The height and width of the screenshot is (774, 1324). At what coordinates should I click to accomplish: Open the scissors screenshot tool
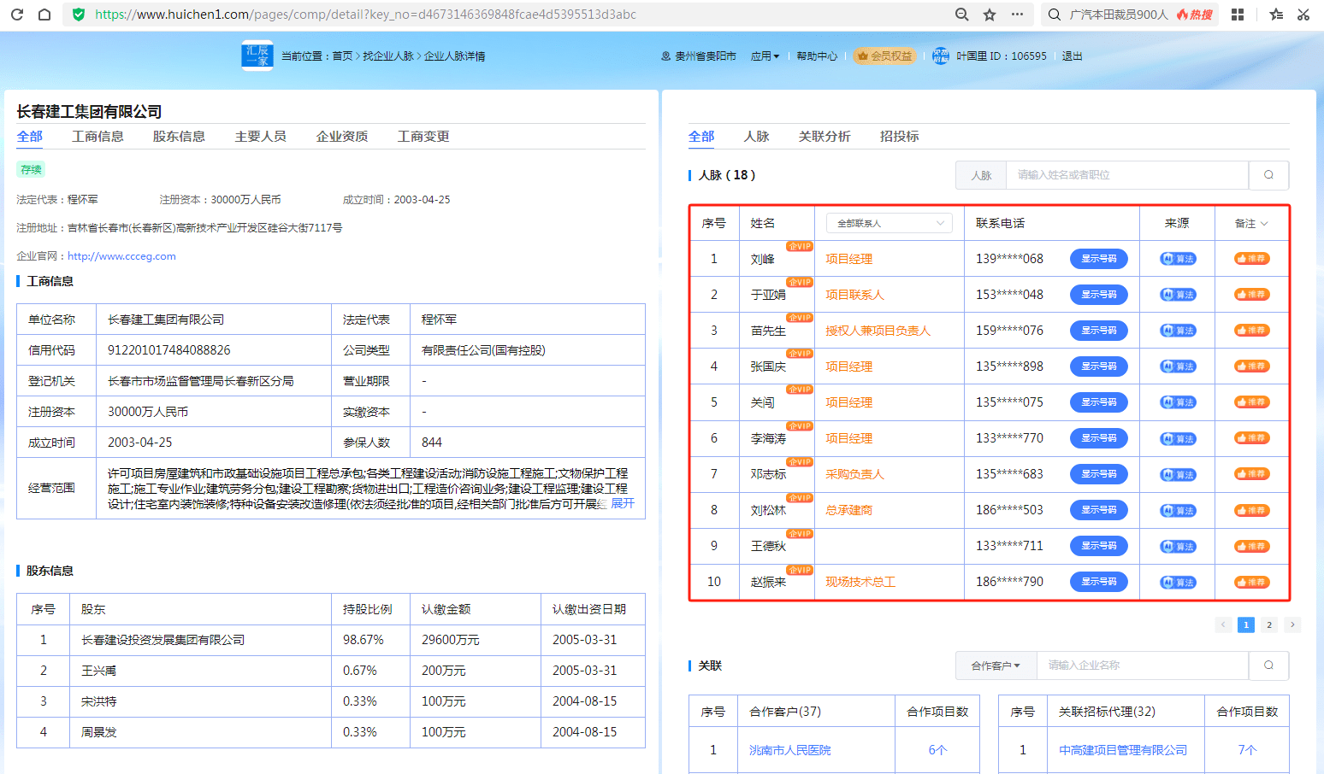(1303, 15)
